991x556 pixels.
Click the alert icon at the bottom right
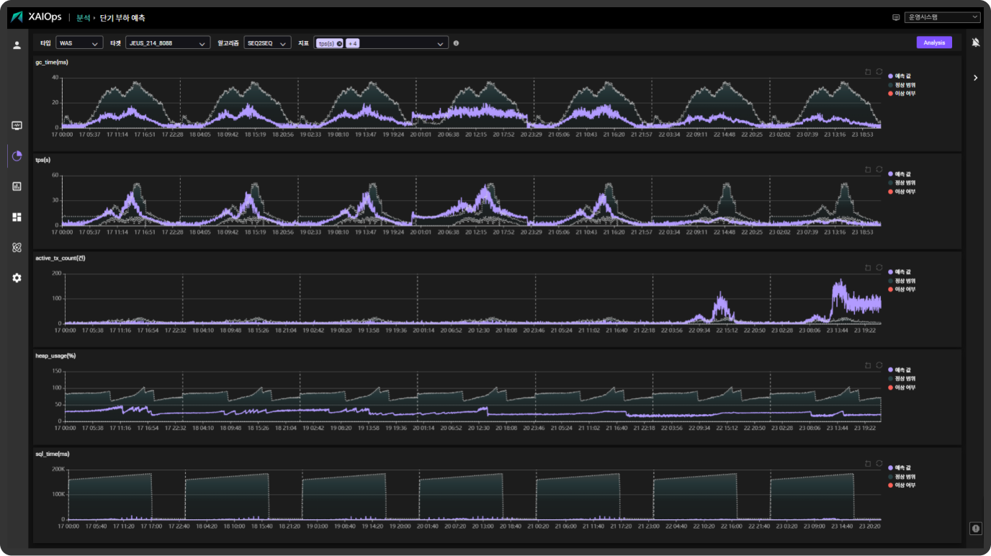976,528
